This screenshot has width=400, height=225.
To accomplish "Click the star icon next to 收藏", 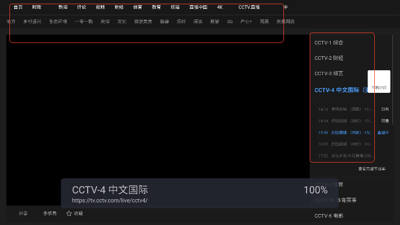I will [x=69, y=213].
